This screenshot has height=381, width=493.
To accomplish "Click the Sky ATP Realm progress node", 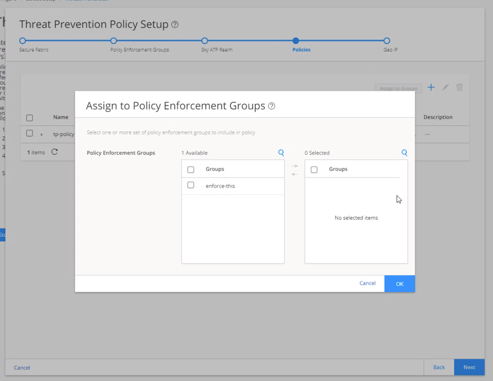I will point(205,41).
